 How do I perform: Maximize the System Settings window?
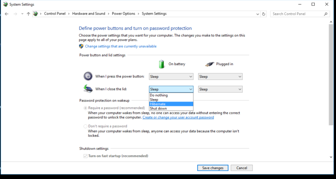[313, 4]
